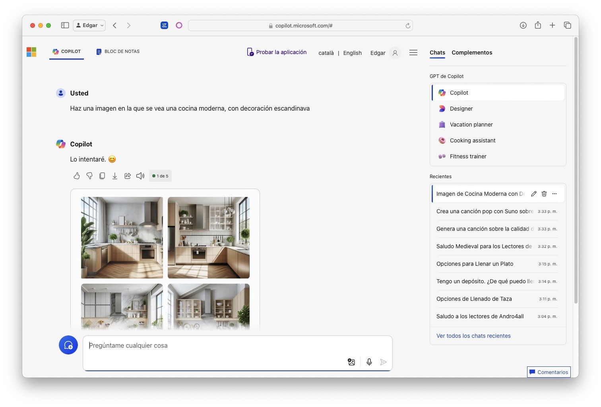The height and width of the screenshot is (407, 601).
Task: Switch to the Copilot tab
Action: [66, 51]
